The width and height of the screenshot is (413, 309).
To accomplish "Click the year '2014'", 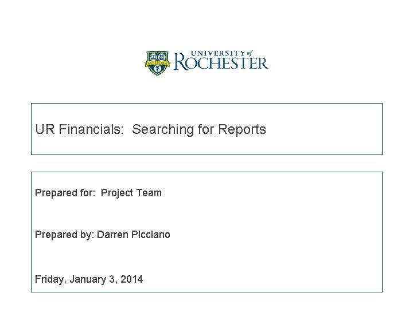I will (131, 279).
